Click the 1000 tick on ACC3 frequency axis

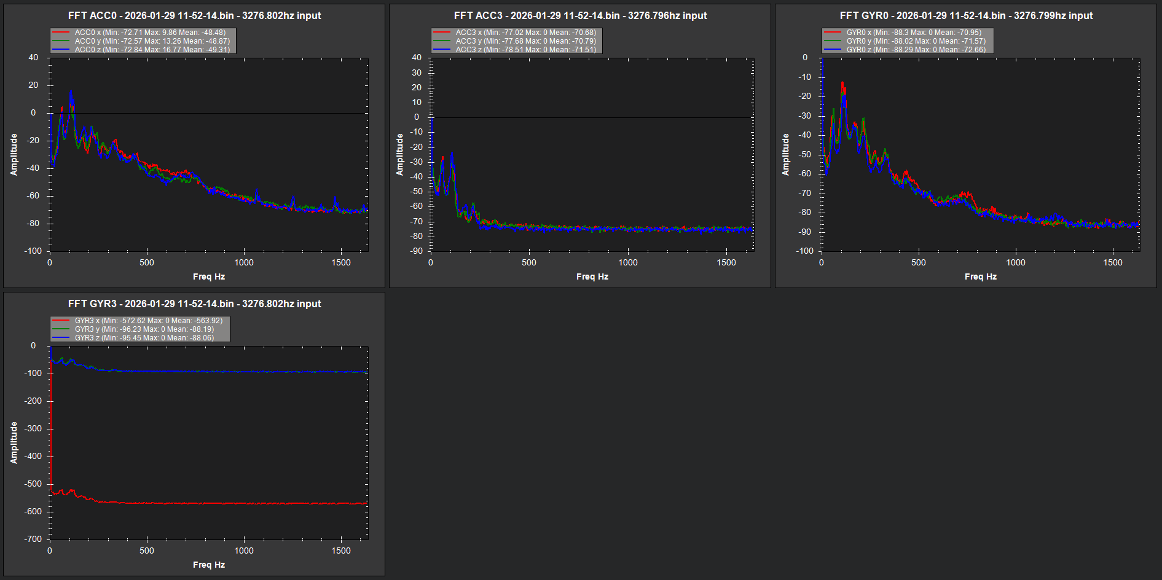coord(627,262)
